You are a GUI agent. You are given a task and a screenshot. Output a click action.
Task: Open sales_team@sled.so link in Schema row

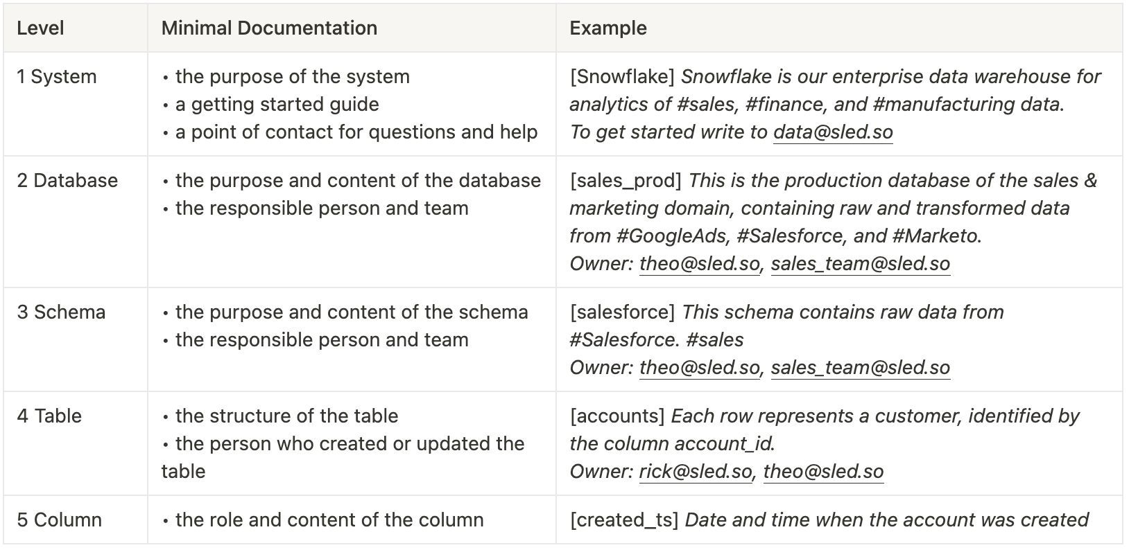860,367
